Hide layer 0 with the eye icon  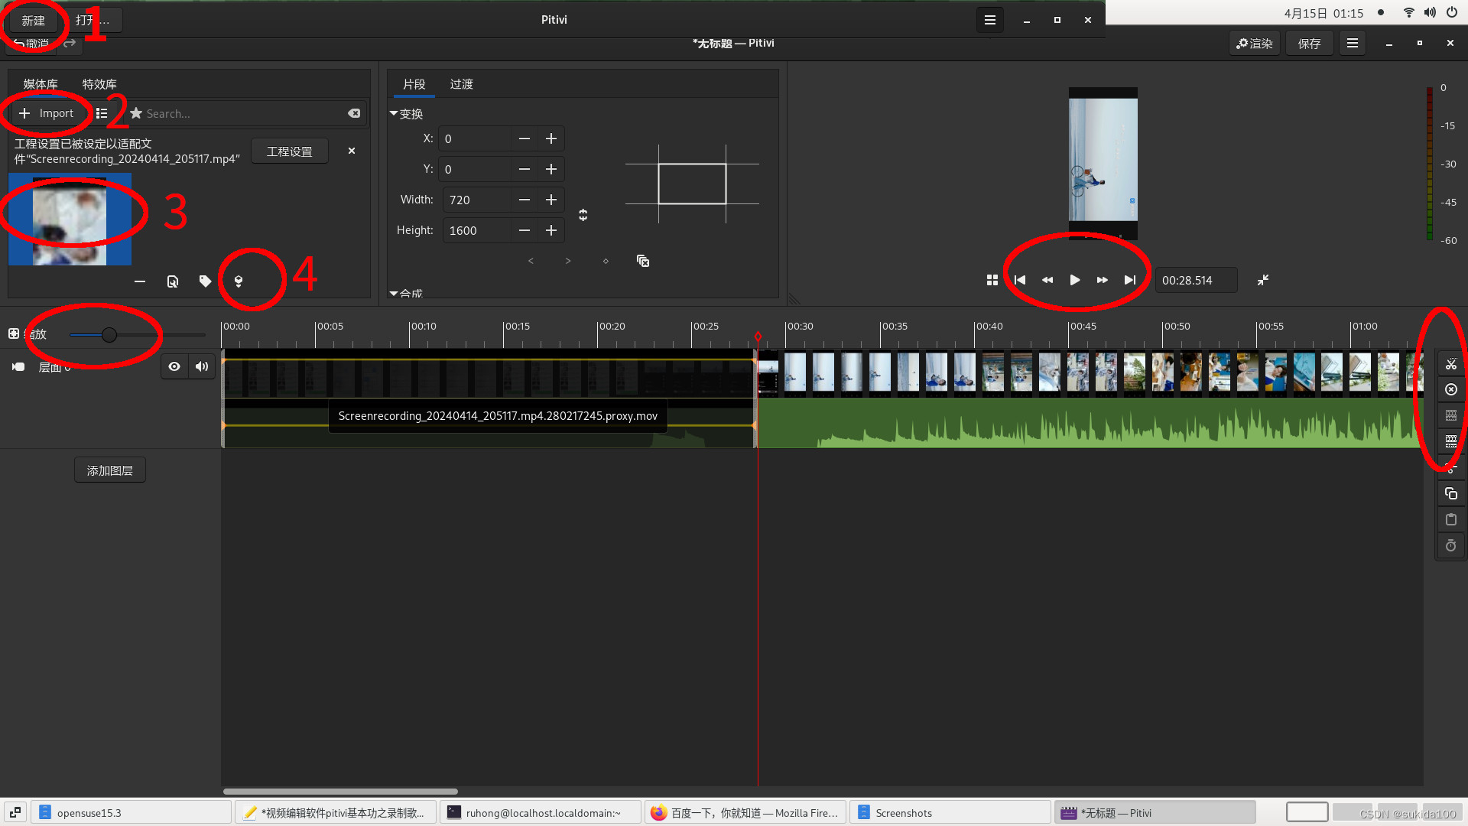click(174, 367)
